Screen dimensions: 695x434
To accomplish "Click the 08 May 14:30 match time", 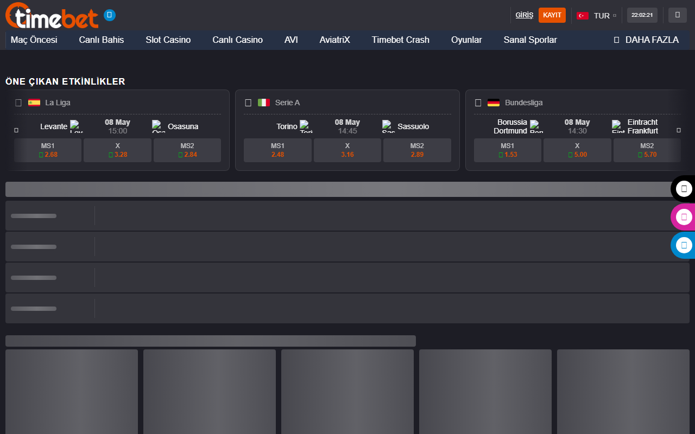I will pyautogui.click(x=577, y=126).
